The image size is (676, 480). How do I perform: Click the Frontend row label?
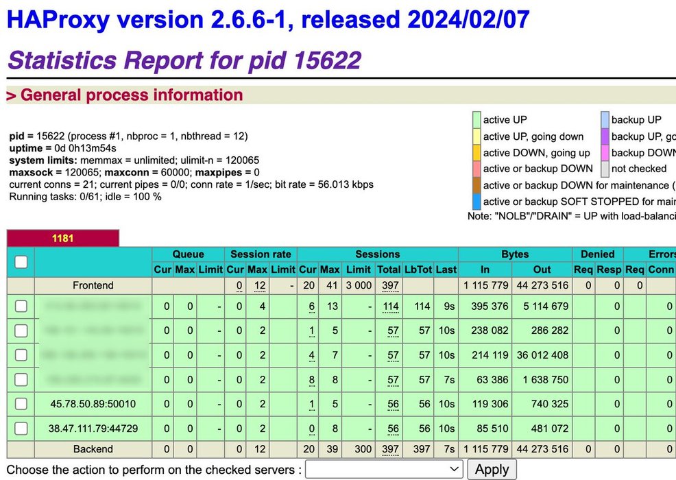pyautogui.click(x=93, y=285)
